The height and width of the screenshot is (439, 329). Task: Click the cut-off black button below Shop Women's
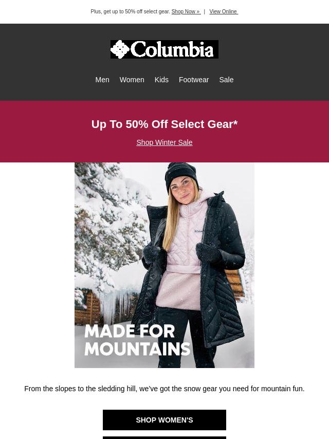coord(164,437)
